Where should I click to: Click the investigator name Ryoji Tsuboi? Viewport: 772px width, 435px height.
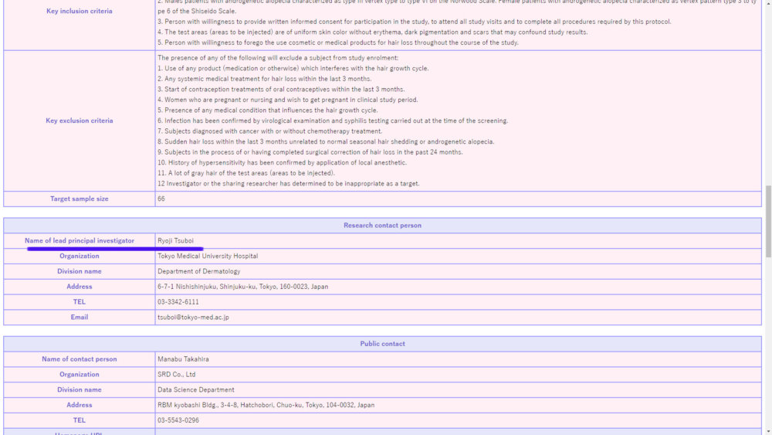click(x=175, y=241)
